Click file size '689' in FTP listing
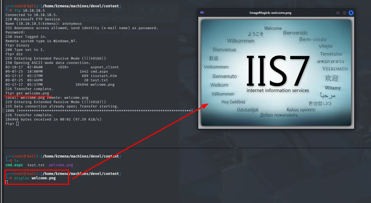The height and width of the screenshot is (203, 371). (85, 76)
